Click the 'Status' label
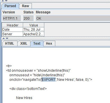The width and height of the screenshot is (110, 103). coord(28,12)
